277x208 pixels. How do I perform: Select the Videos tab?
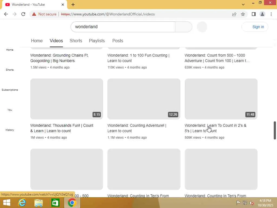[x=56, y=41]
